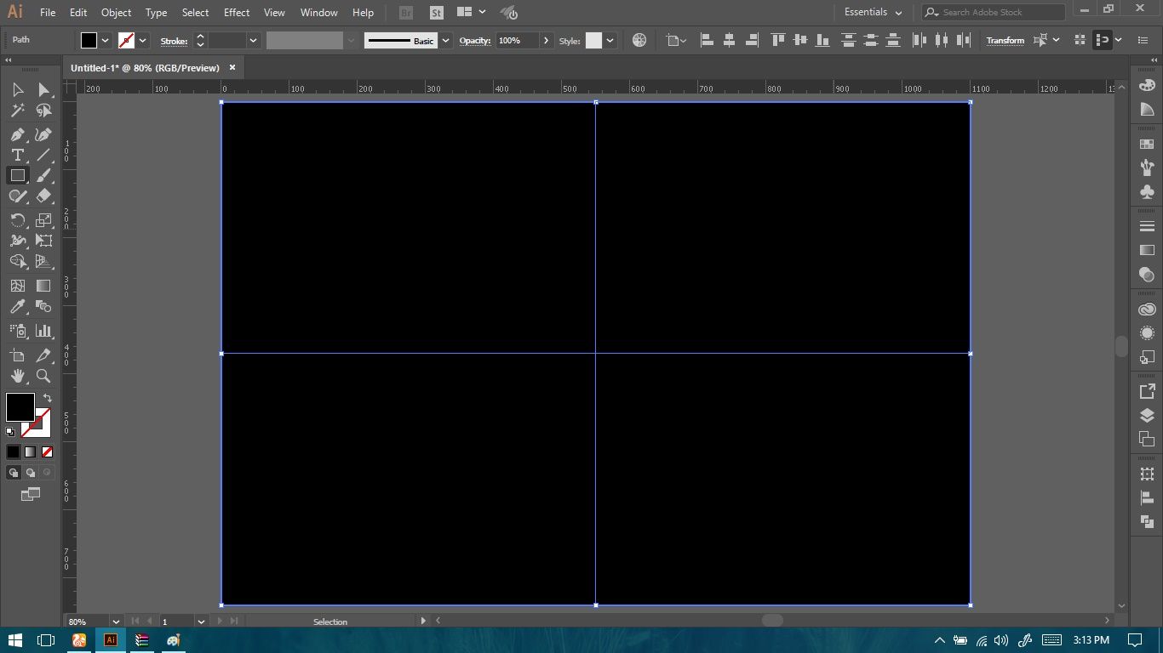1163x653 pixels.
Task: Reset to default fill and stroke
Action: (x=10, y=432)
